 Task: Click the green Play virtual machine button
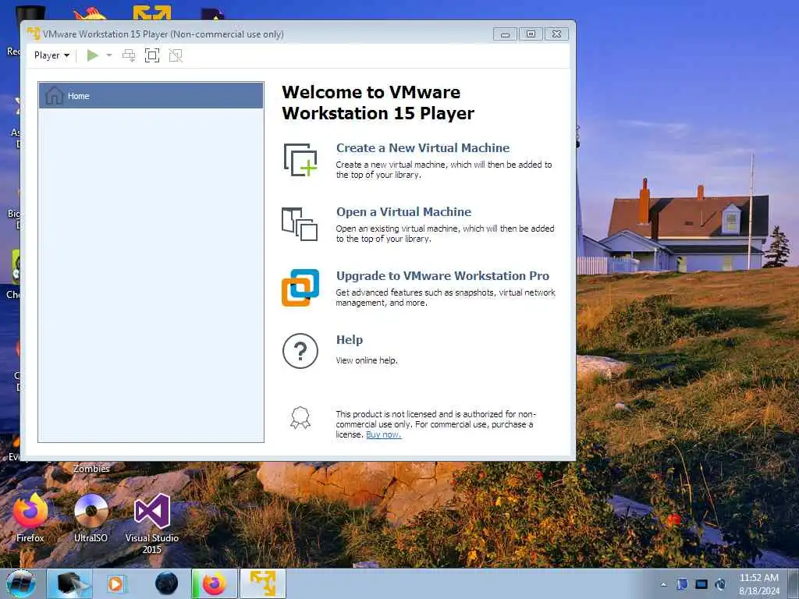point(92,55)
